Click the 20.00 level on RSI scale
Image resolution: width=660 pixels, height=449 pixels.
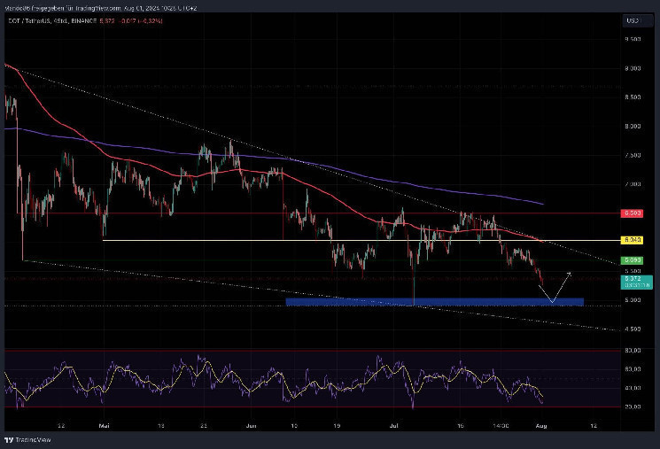632,406
